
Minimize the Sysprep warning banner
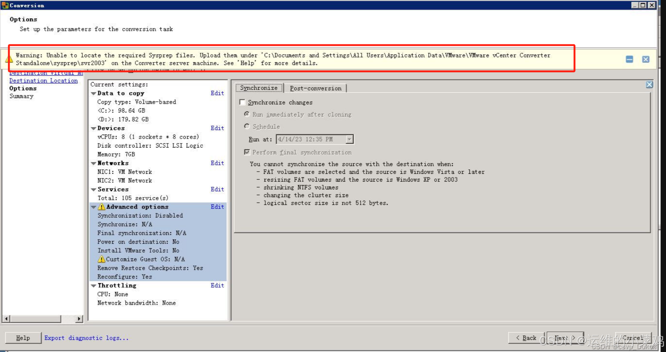pos(629,59)
